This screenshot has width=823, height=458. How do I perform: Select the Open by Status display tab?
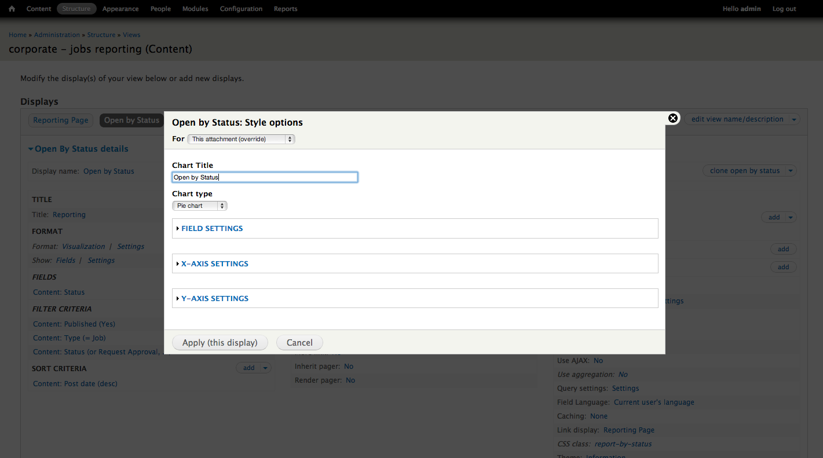coord(131,120)
